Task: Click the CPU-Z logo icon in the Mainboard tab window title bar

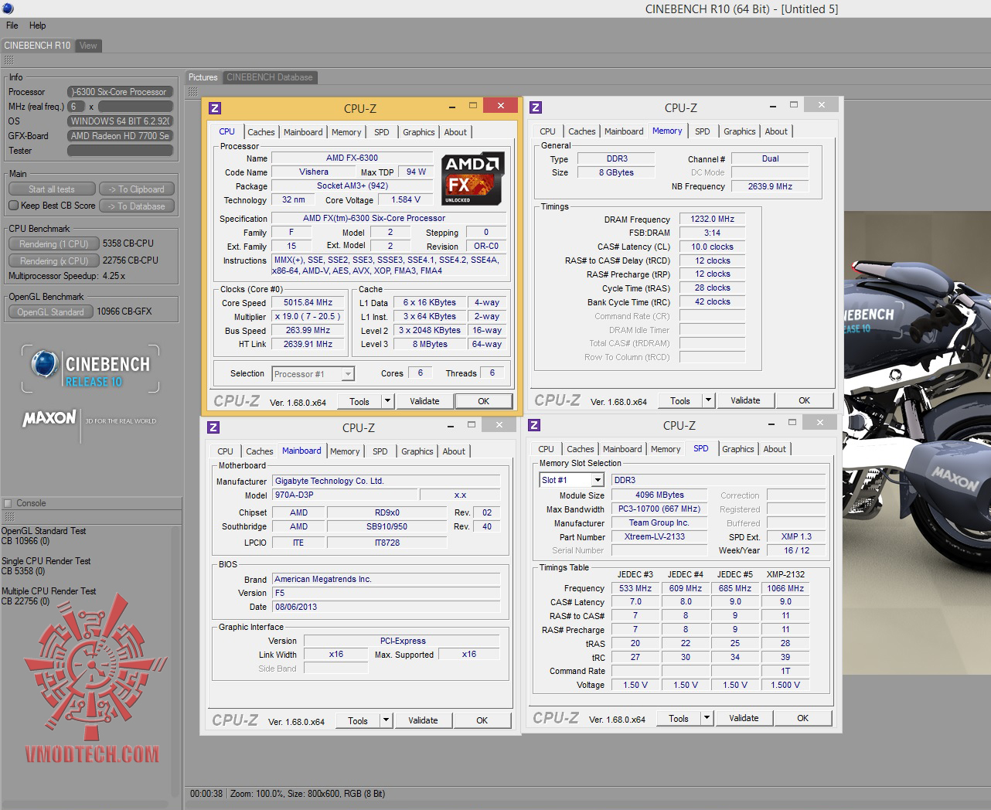Action: (214, 427)
